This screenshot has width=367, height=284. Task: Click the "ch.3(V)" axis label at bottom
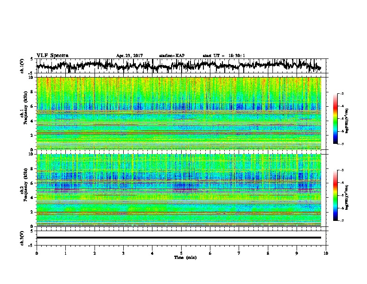22,238
